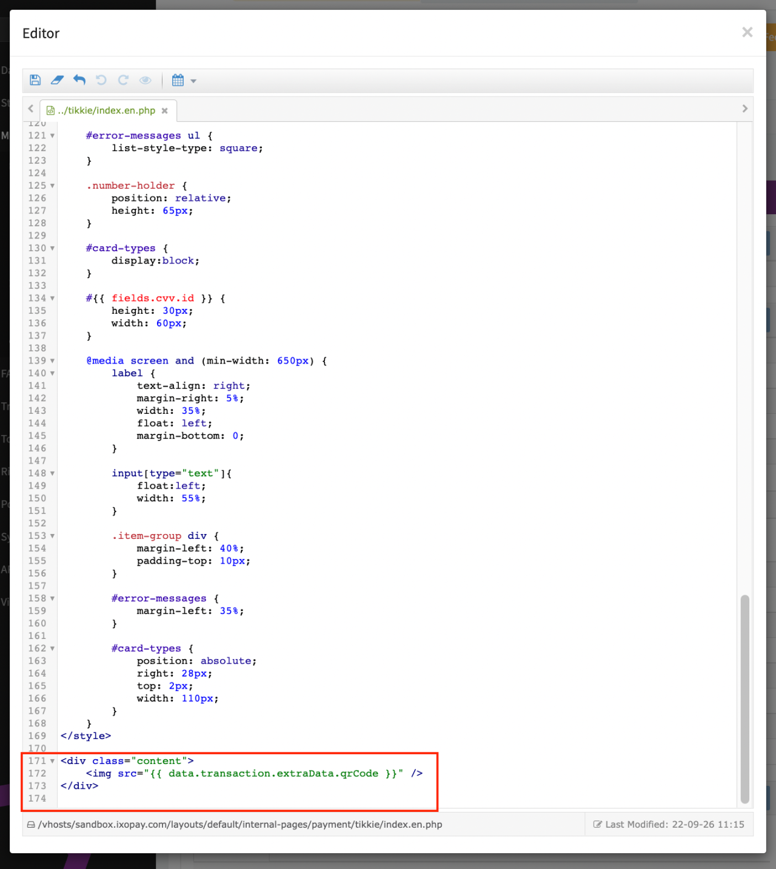The image size is (776, 869).
Task: Collapse the .item-group div rule fold
Action: tap(52, 536)
